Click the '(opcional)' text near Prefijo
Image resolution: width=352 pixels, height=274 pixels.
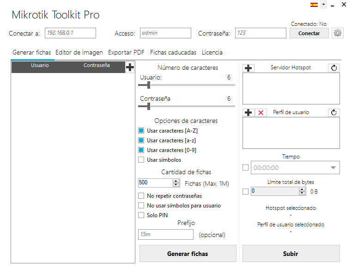212,235
